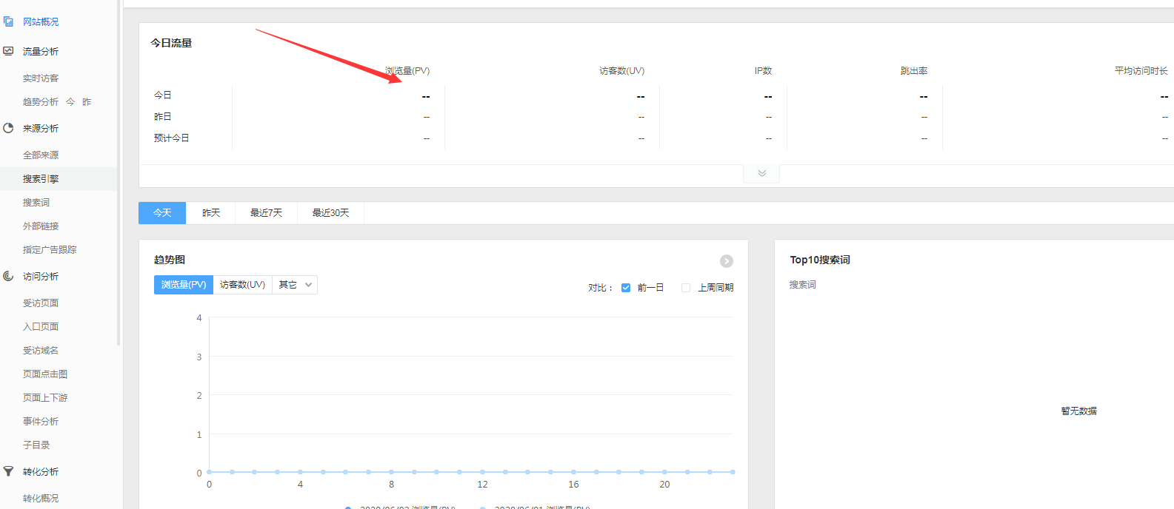
Task: Click the gray arrow icon beside 趋势图
Action: click(x=726, y=261)
